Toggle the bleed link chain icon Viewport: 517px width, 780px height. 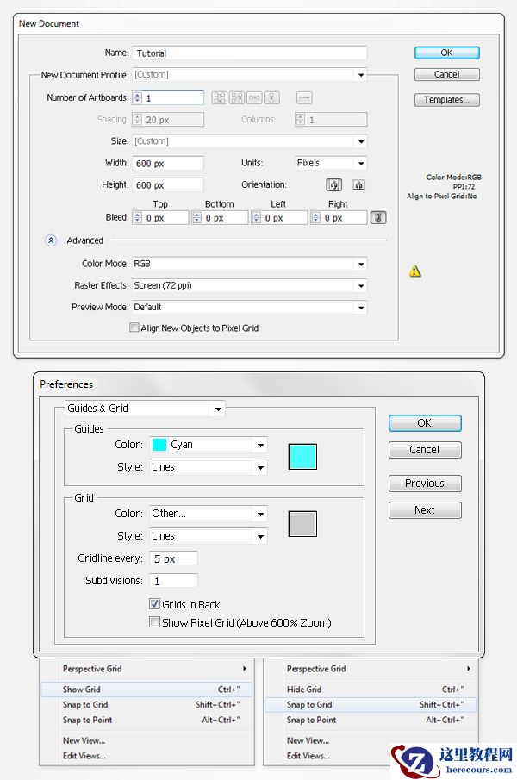point(377,218)
